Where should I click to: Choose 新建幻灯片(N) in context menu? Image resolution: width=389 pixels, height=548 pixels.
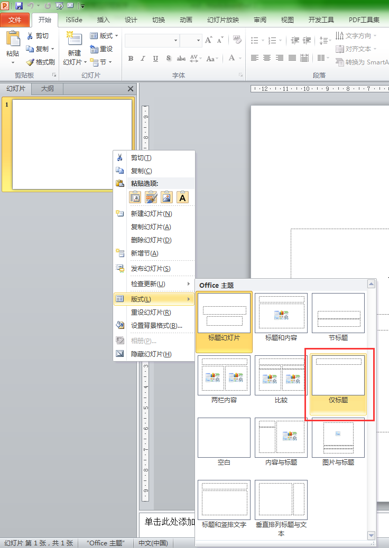(154, 213)
